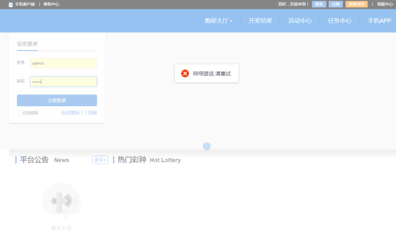Open the 开奖结果 menu item
This screenshot has height=244, width=396.
(260, 21)
